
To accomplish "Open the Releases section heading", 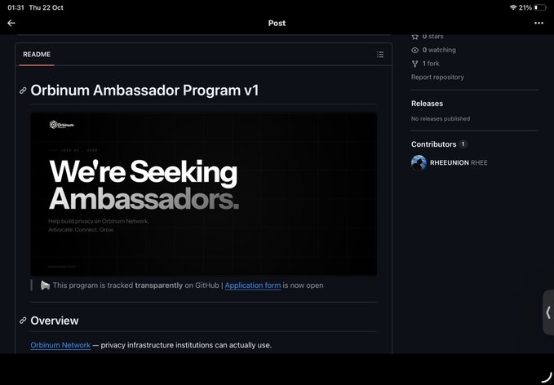I will click(x=427, y=104).
